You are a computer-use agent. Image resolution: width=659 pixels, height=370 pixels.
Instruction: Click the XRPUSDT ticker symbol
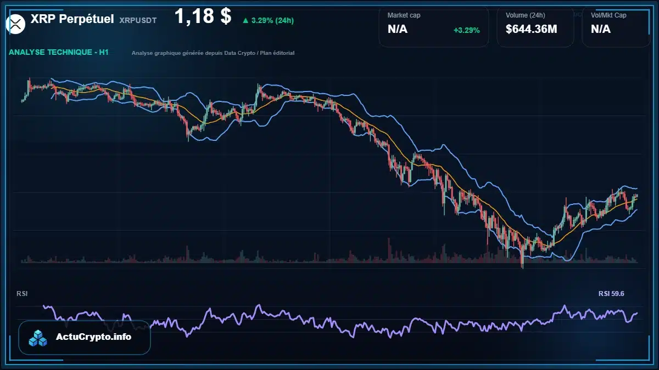138,20
